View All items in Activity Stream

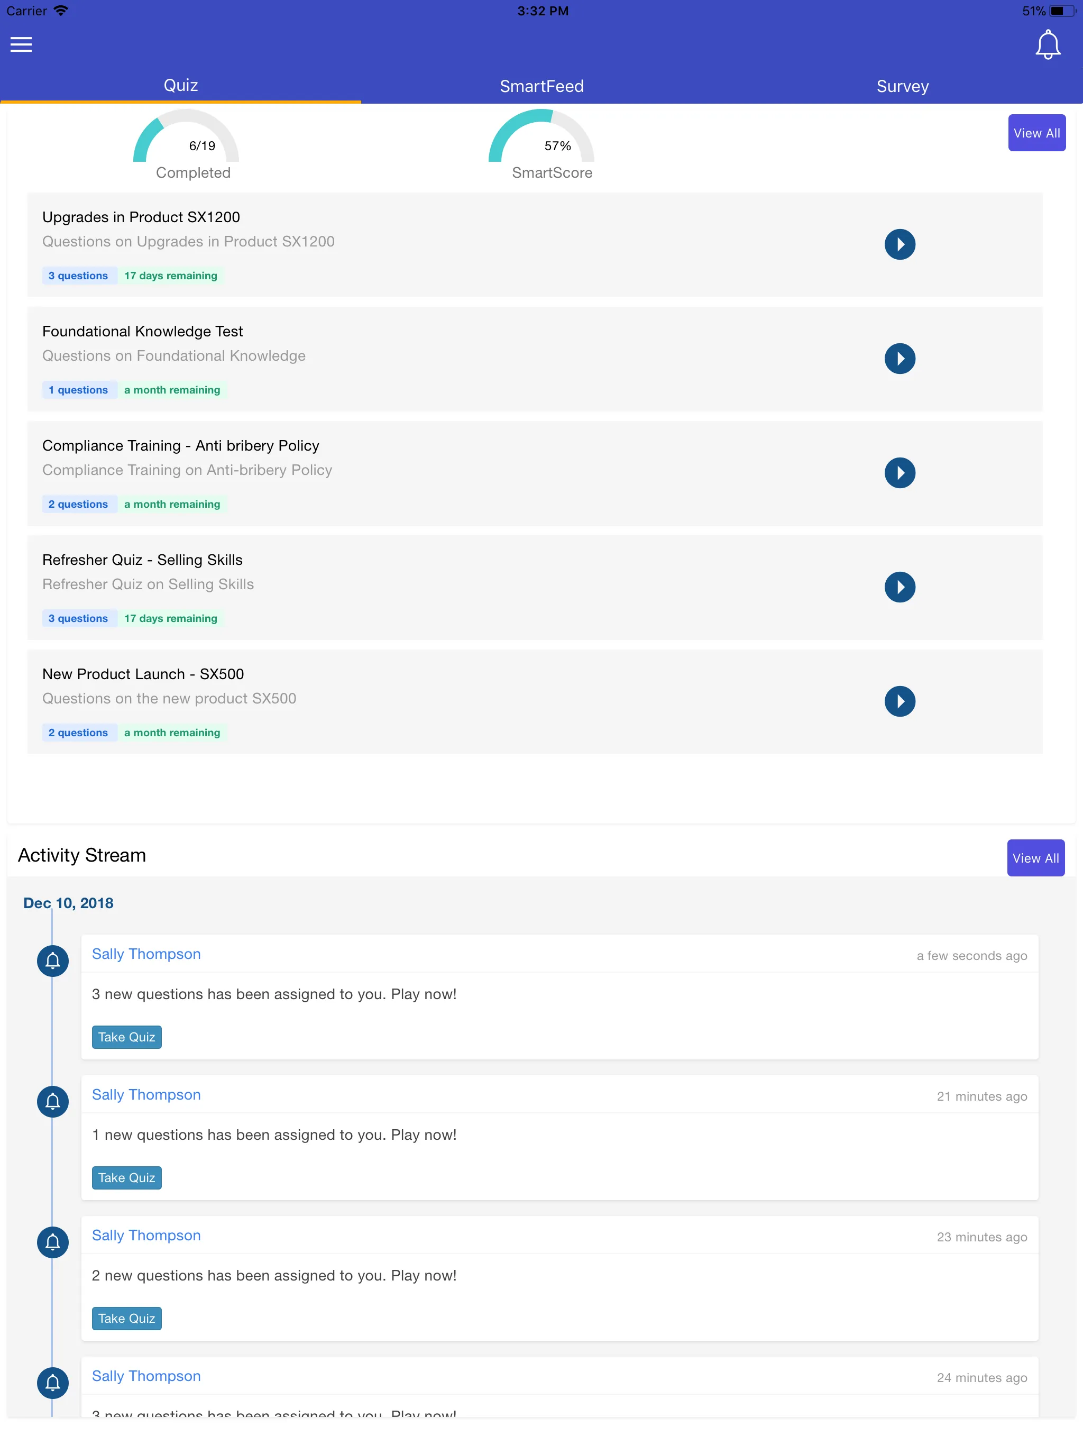point(1035,858)
